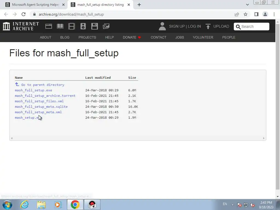Image resolution: width=280 pixels, height=210 pixels.
Task: Click the muted volume tray icon
Action: [x=252, y=205]
